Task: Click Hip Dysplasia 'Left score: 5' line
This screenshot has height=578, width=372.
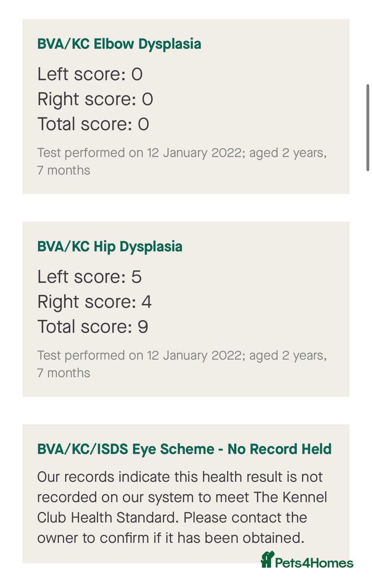Action: pos(90,277)
